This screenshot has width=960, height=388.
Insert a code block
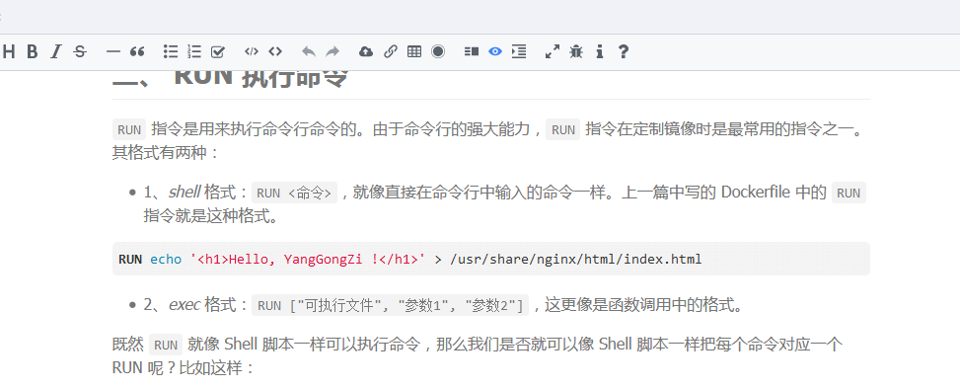[x=251, y=52]
